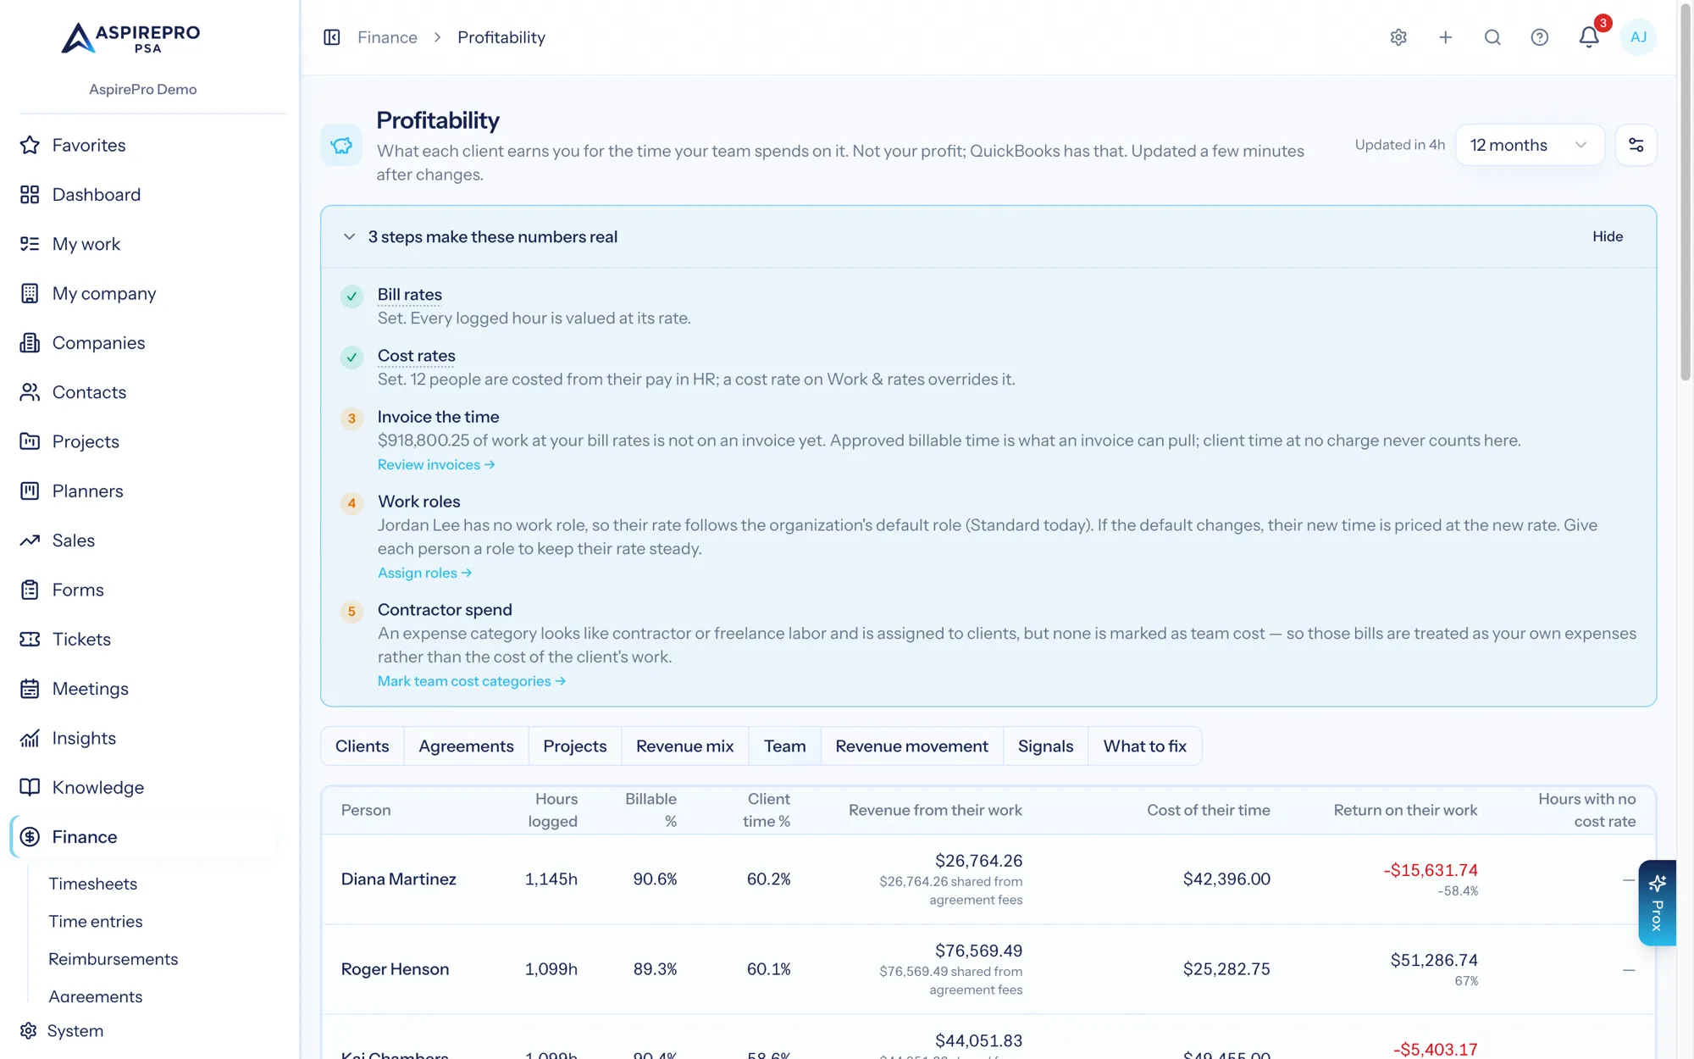The height and width of the screenshot is (1059, 1694).
Task: Open the settings gear in top bar
Action: pos(1398,37)
